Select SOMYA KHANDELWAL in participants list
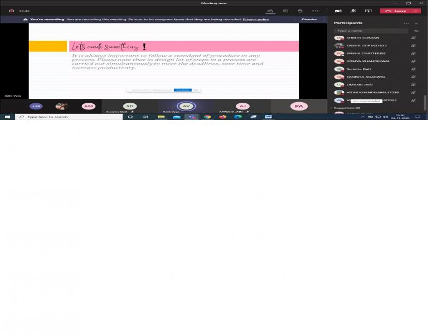Viewport: 446px width, 335px height. (x=368, y=61)
